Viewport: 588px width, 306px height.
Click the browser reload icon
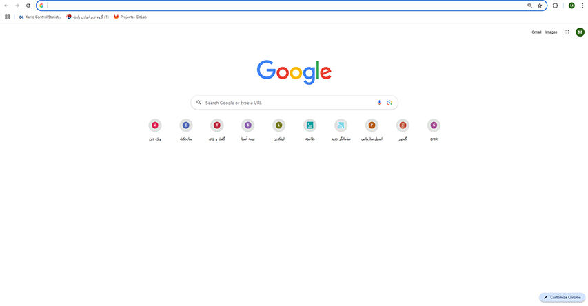point(28,6)
